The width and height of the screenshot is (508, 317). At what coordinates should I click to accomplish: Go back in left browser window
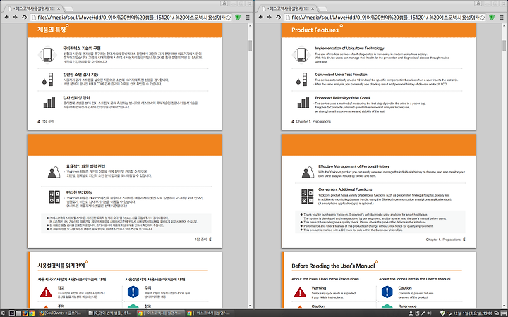pyautogui.click(x=6, y=18)
